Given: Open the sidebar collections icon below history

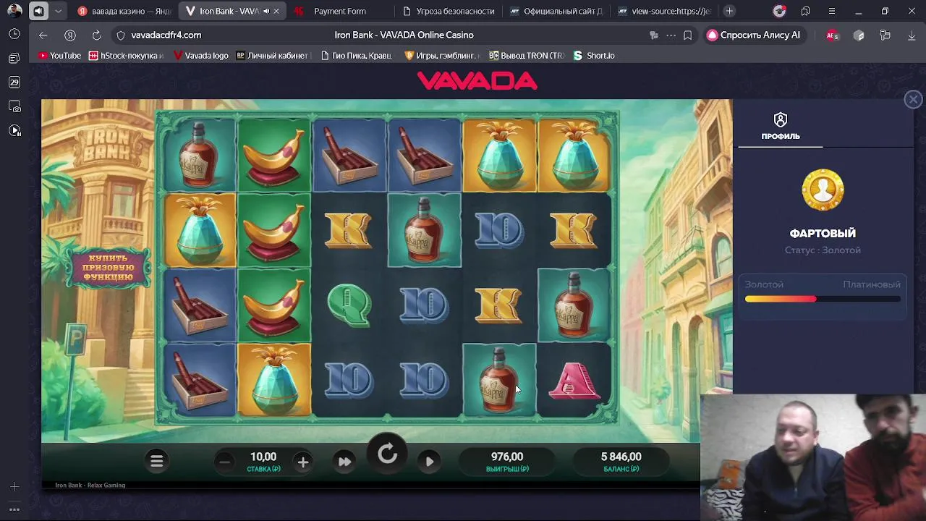Looking at the screenshot, I should coord(14,58).
